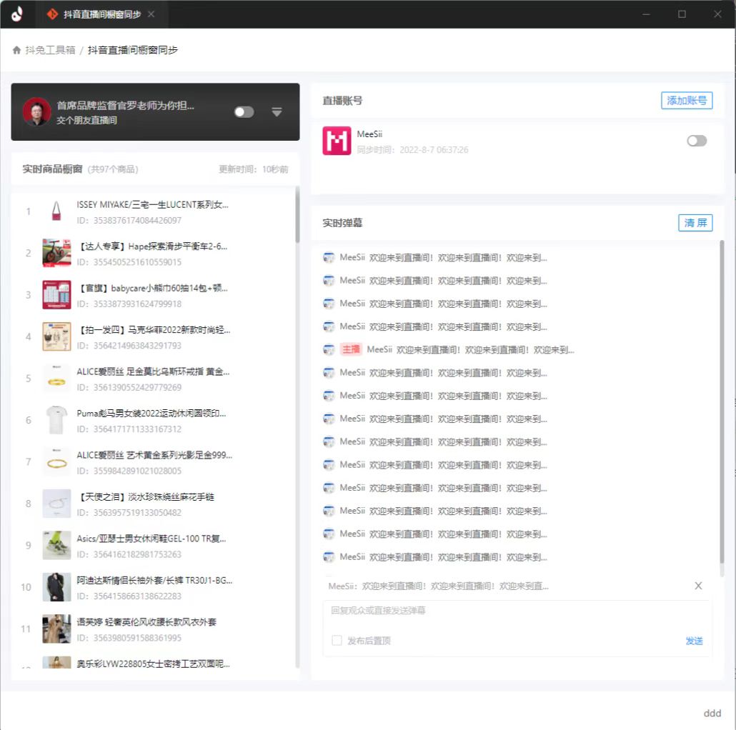Select 阿迪达斯情侣长袖外套 product title
This screenshot has height=730, width=736.
[x=154, y=580]
